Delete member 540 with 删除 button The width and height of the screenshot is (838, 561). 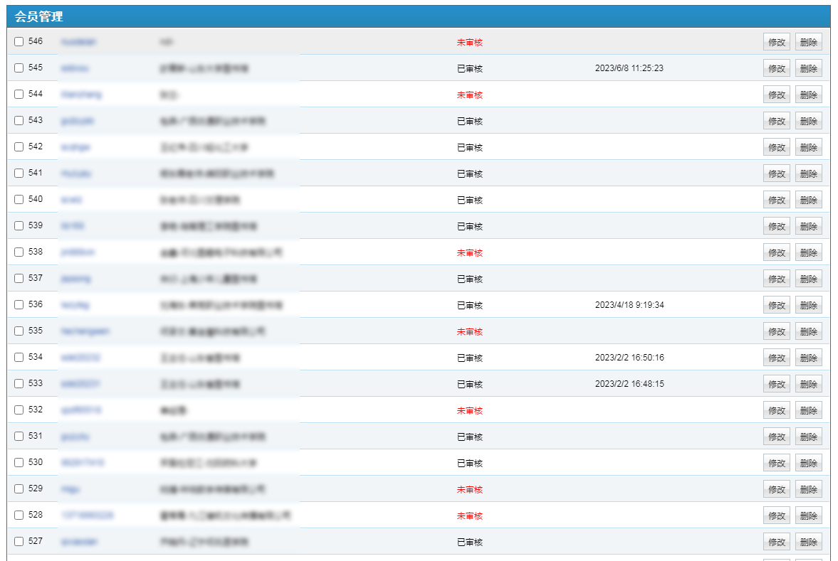[x=808, y=201]
